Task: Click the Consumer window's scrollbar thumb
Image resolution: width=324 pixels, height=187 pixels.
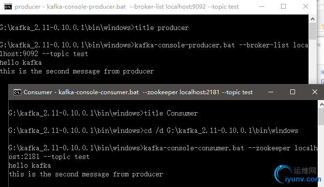Action: (x=321, y=116)
